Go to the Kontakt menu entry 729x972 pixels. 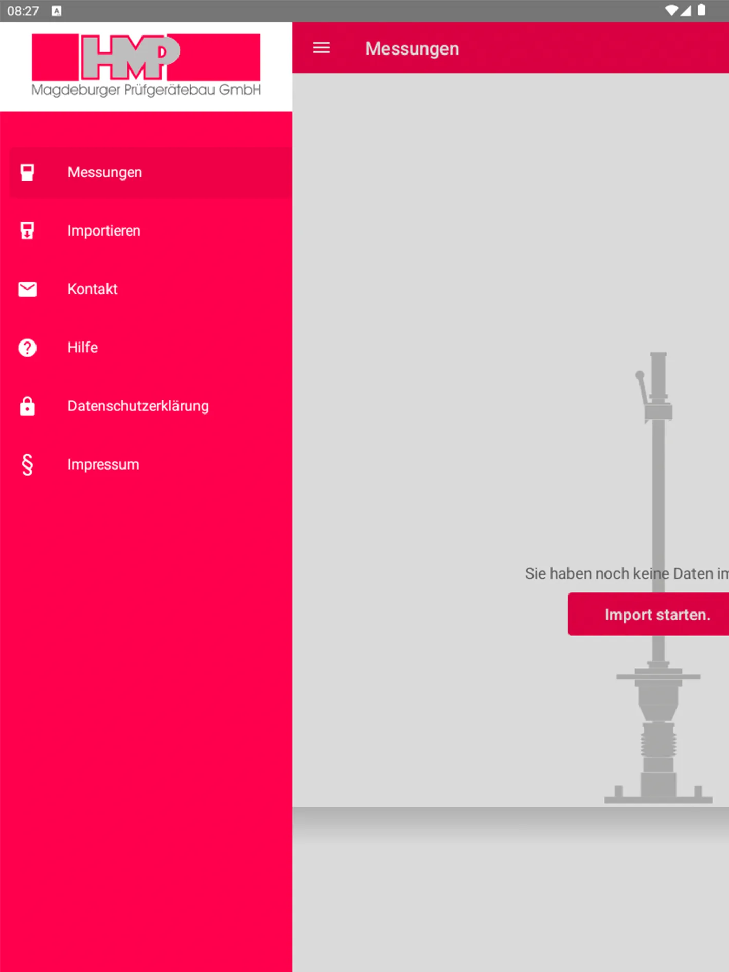click(151, 289)
